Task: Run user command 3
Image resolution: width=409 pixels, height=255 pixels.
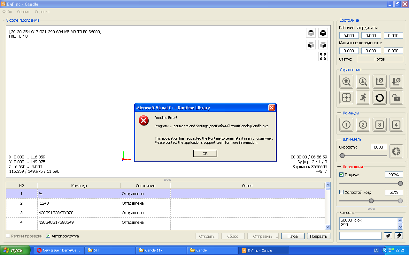Action: (380, 125)
